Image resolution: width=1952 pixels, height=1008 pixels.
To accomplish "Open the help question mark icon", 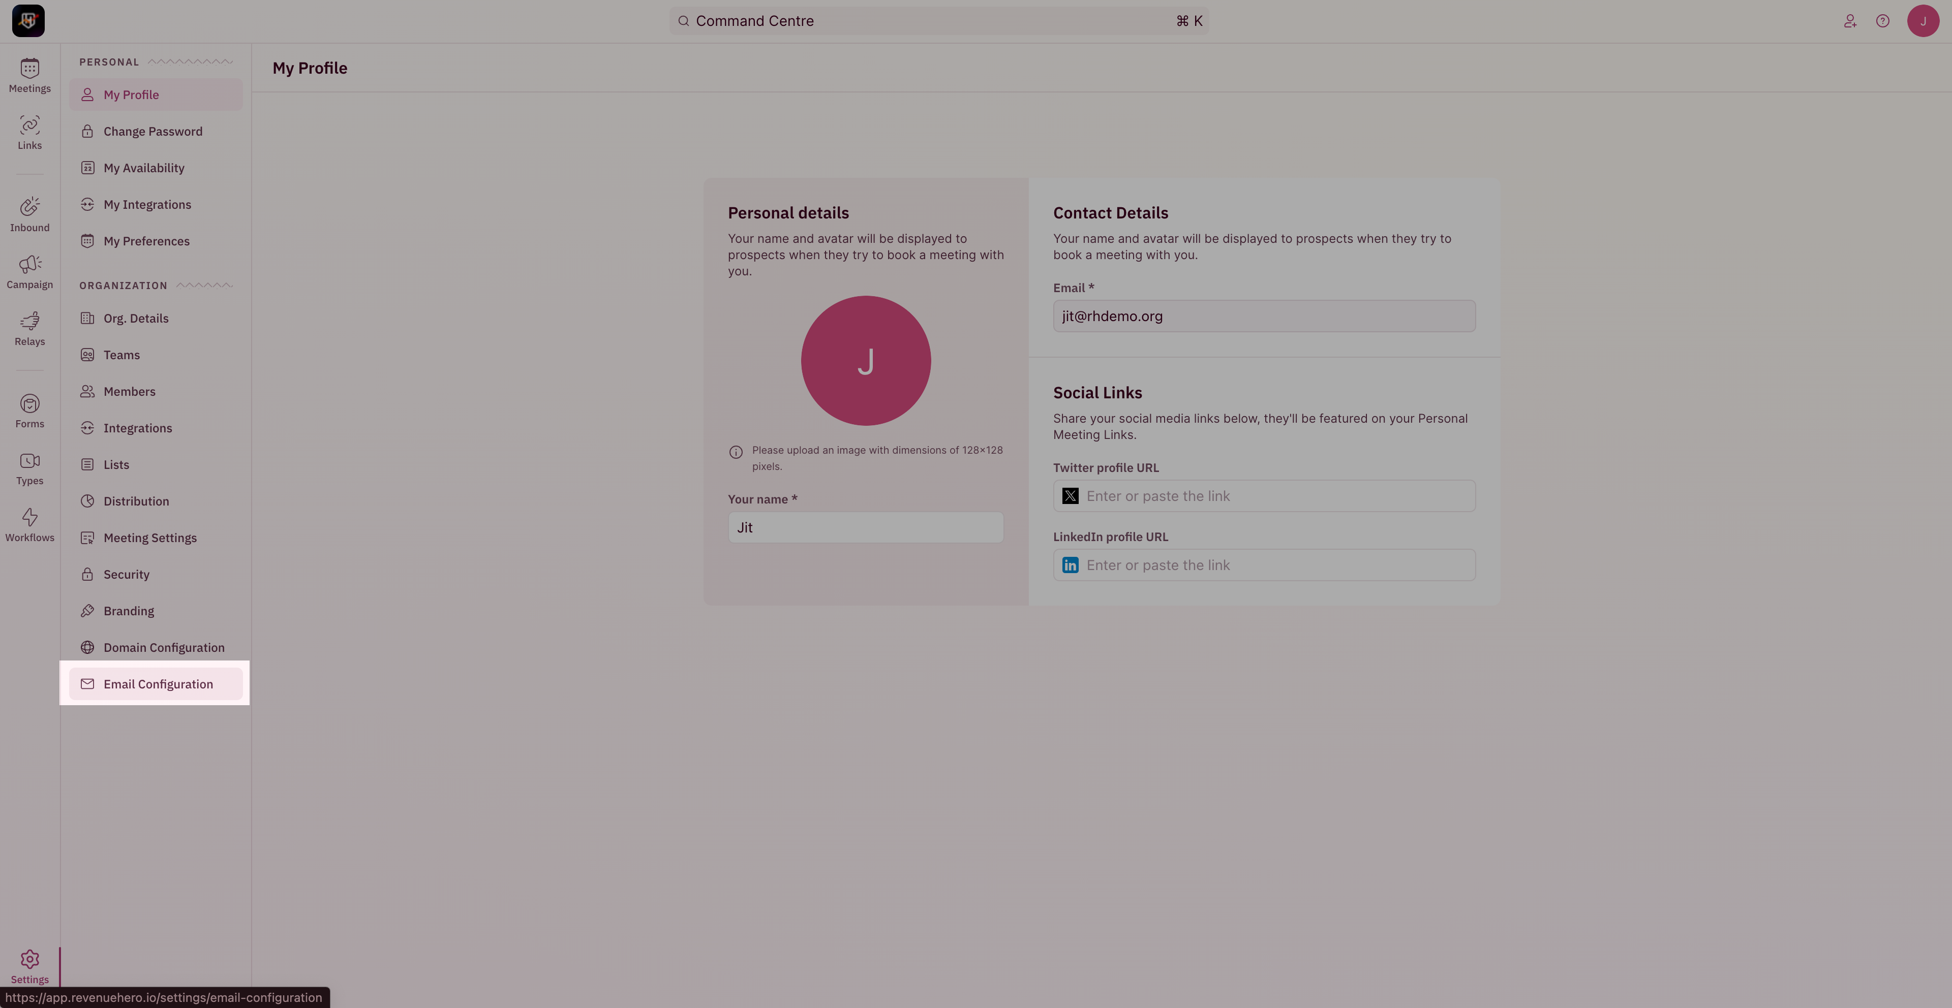I will click(1882, 21).
